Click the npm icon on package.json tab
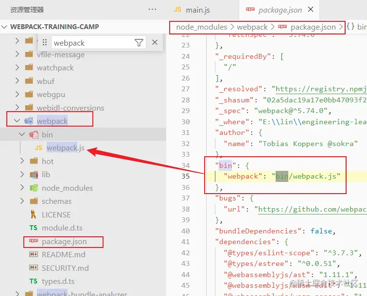This screenshot has width=367, height=296. (250, 9)
